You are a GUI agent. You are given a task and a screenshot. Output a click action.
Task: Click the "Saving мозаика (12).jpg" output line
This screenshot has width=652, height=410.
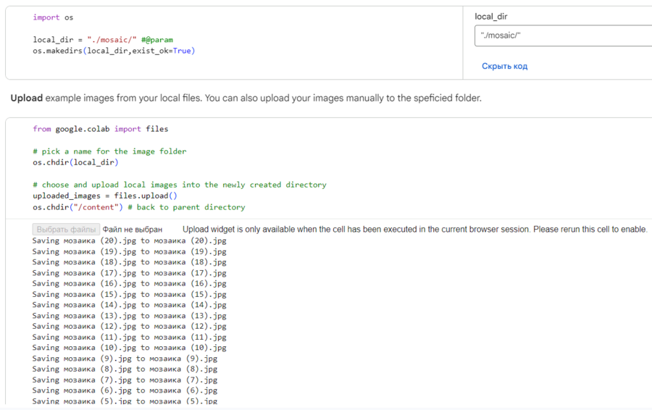click(129, 326)
